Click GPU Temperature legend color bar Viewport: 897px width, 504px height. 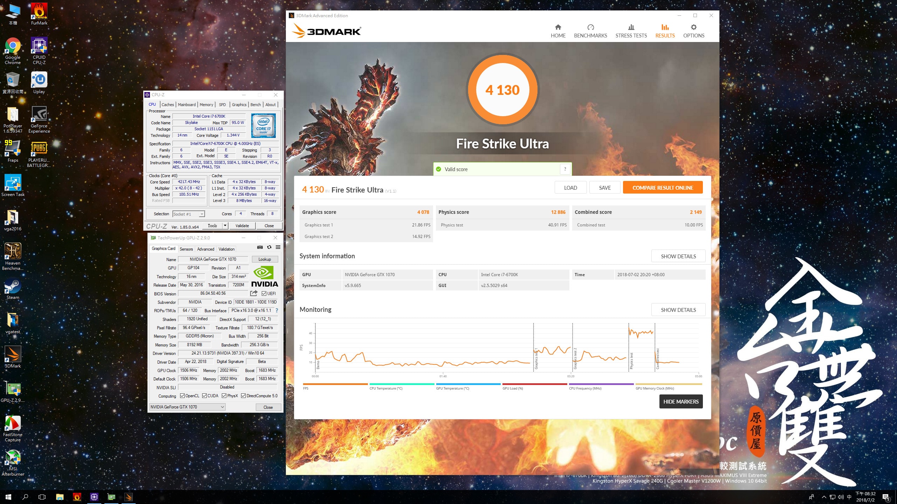tap(468, 384)
